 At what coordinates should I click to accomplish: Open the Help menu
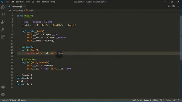[x=53, y=2]
